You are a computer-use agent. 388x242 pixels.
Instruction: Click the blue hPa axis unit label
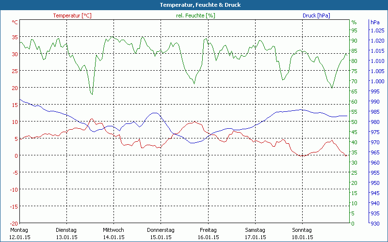[375, 22]
